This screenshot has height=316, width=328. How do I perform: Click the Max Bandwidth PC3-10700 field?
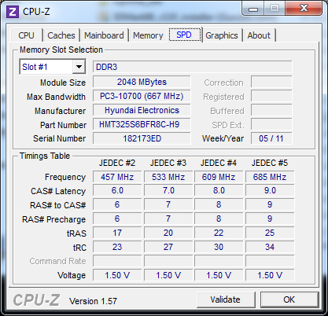coord(142,96)
